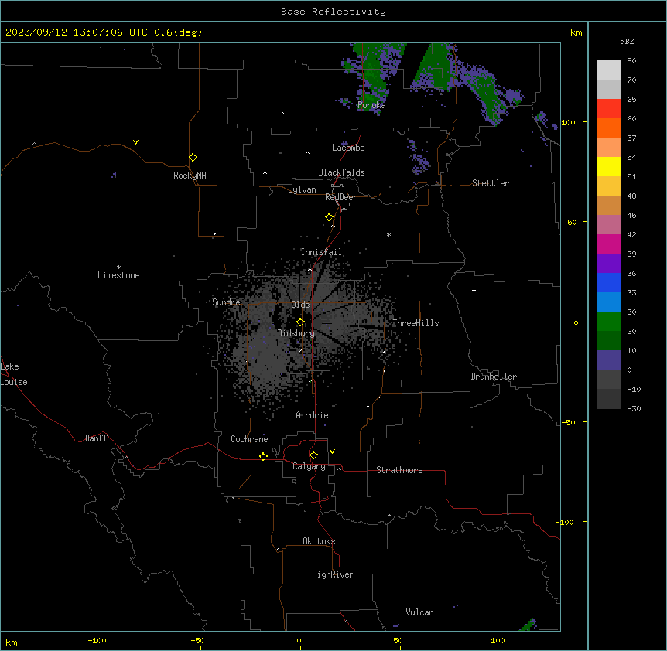Screen dimensions: 667x651
Task: Click the -100 tick on bottom axis
Action: coord(97,640)
